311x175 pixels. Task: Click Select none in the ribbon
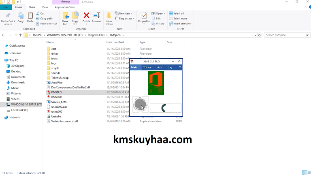(x=178, y=19)
